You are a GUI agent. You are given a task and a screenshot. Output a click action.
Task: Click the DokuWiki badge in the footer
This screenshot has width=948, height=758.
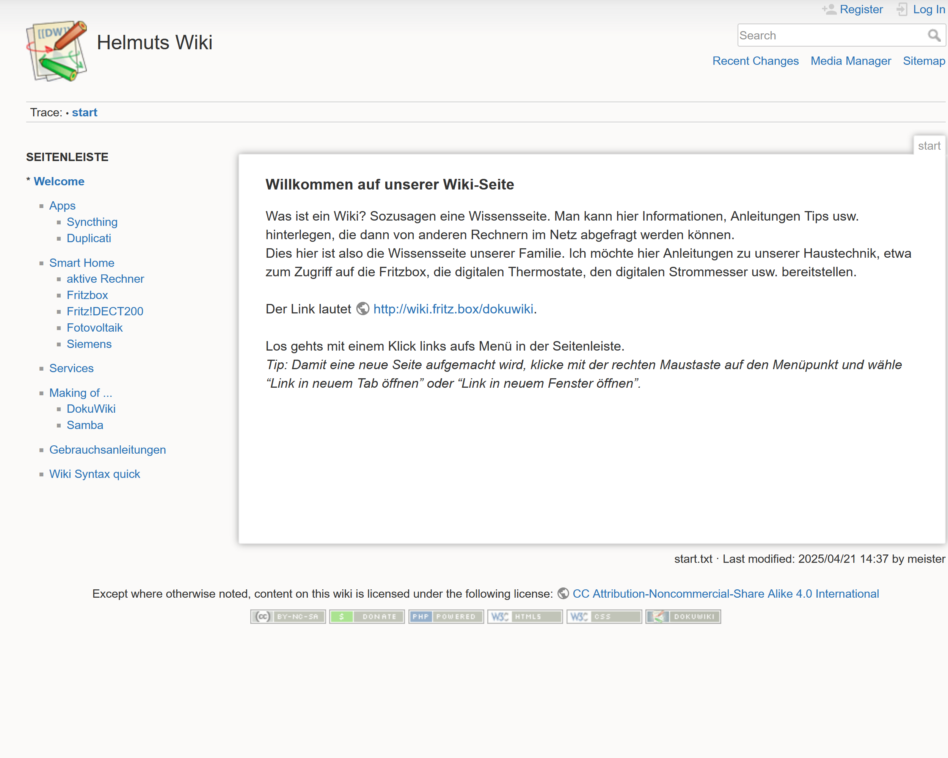[x=683, y=617]
